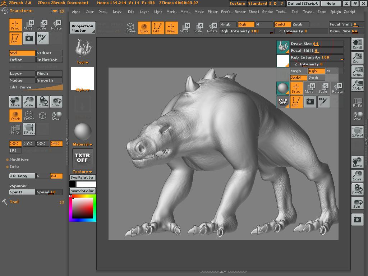Toggle the Zsub mode in top toolbar
The width and height of the screenshot is (368, 276).
(x=300, y=24)
